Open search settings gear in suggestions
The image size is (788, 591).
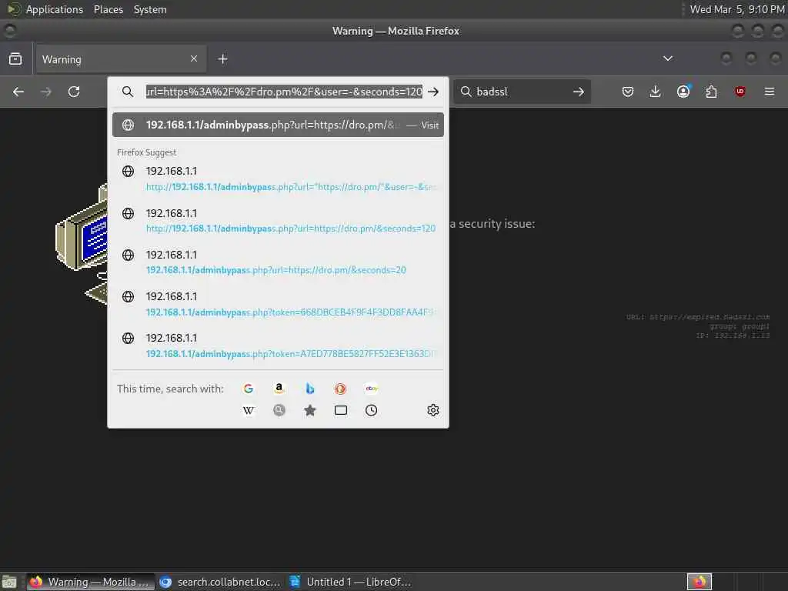pyautogui.click(x=433, y=411)
